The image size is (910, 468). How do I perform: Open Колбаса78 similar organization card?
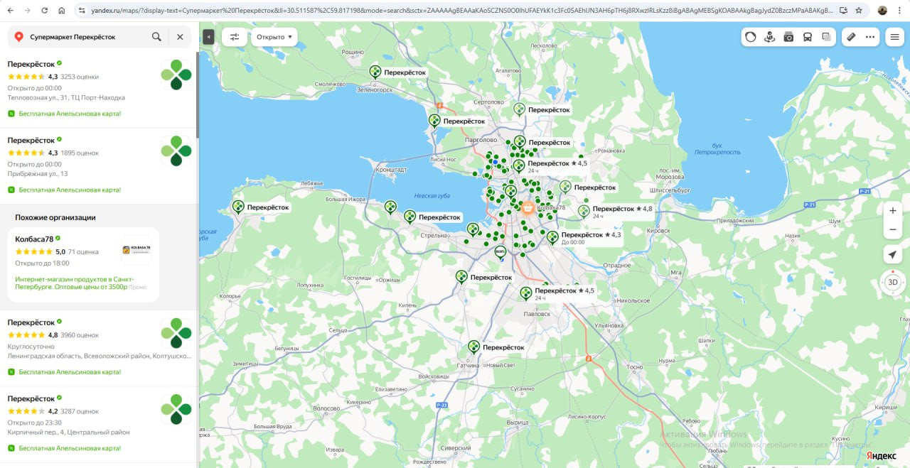pos(83,264)
